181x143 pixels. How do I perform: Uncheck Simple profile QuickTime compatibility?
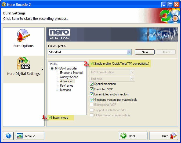pyautogui.click(x=92, y=64)
